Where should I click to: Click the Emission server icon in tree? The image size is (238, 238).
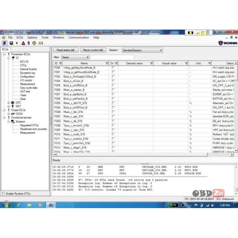(13, 121)
